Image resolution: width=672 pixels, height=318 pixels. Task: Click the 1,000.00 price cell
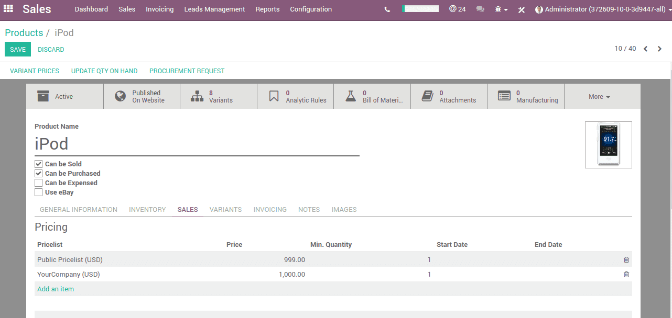coord(292,274)
